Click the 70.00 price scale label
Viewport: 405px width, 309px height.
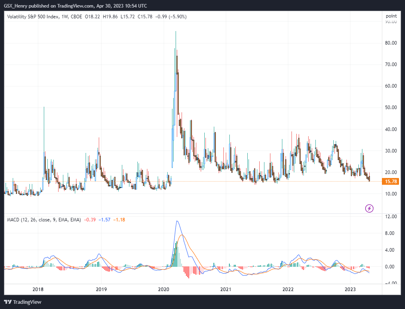tap(391, 65)
